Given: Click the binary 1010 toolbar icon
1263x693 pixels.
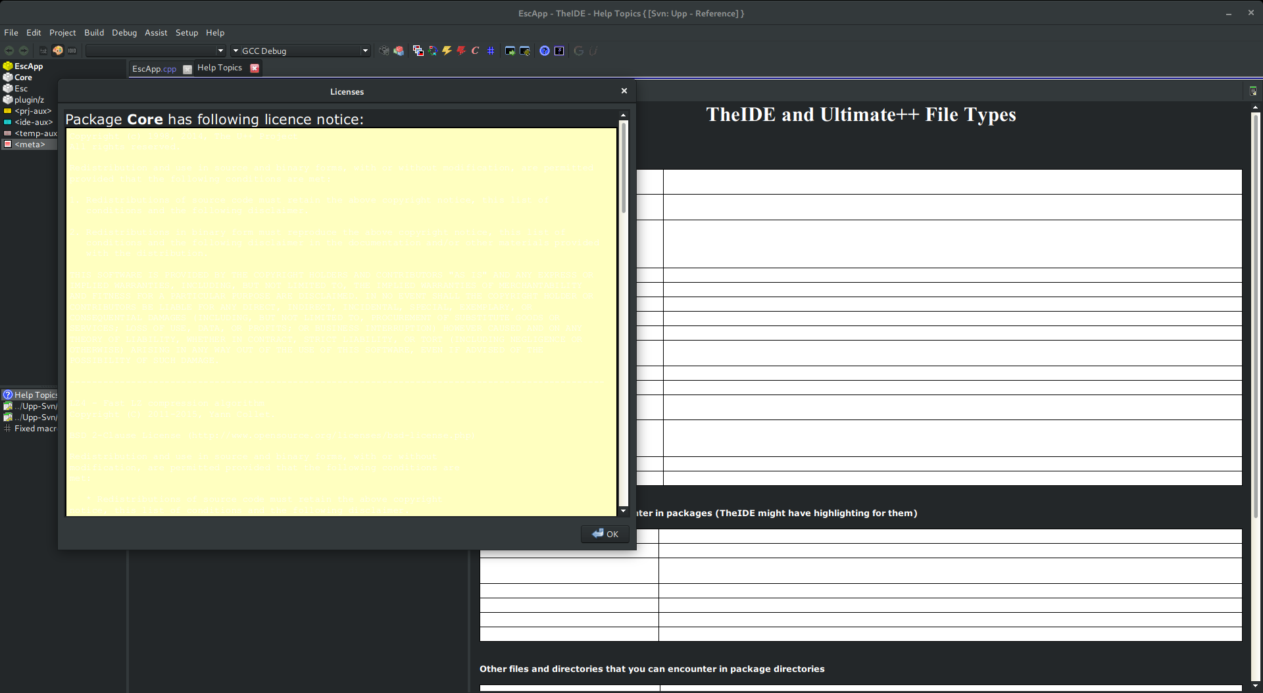Looking at the screenshot, I should pyautogui.click(x=72, y=51).
